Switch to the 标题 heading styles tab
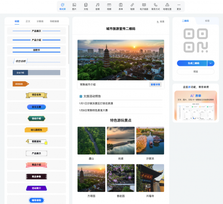 click(x=17, y=21)
